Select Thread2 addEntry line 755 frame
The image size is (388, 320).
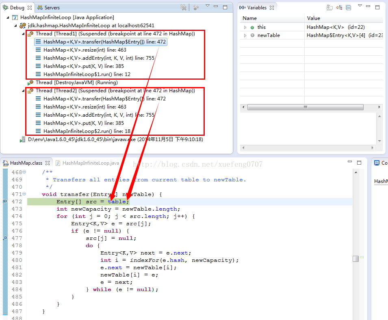[x=95, y=115]
